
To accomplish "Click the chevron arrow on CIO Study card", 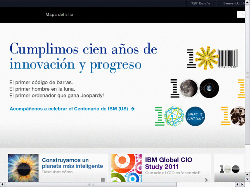I will tap(206, 180).
